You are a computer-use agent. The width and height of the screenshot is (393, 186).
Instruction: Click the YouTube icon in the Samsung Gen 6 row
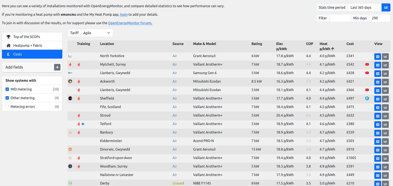pos(367,73)
